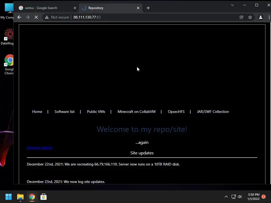The width and height of the screenshot is (271, 203).
Task: Show hidden system tray icons
Action: pos(226,197)
